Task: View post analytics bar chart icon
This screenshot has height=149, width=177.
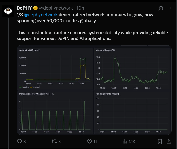Action: 125,142
